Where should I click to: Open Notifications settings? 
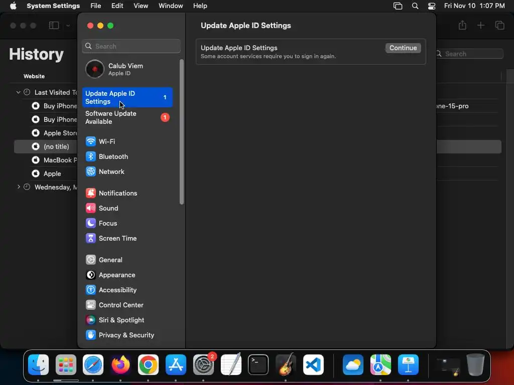pos(127,193)
